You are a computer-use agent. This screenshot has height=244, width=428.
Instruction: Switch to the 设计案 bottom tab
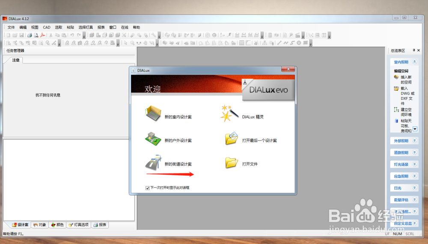pyautogui.click(x=20, y=225)
